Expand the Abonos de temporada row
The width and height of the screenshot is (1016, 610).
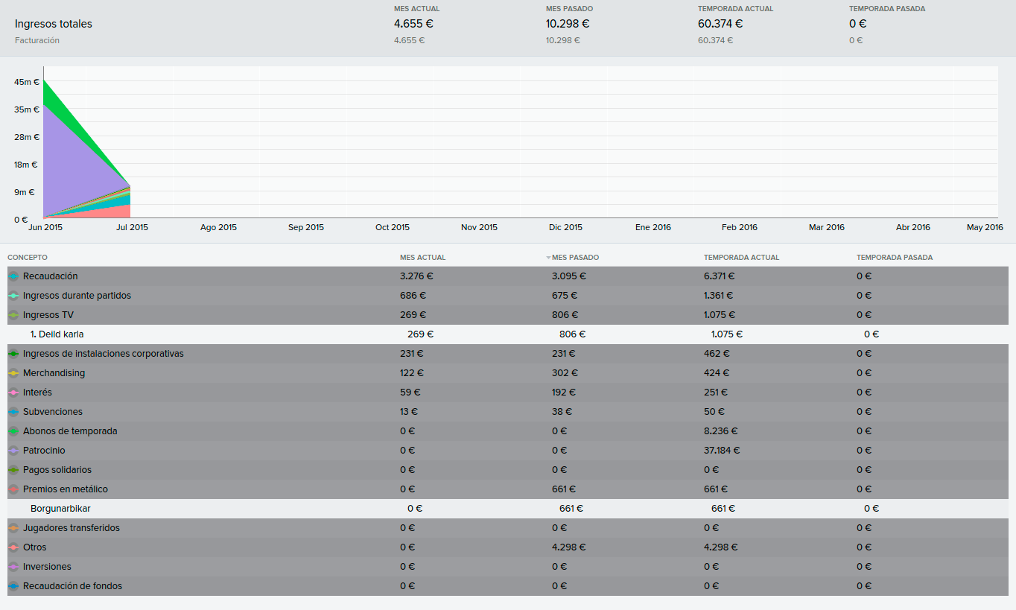coord(508,431)
